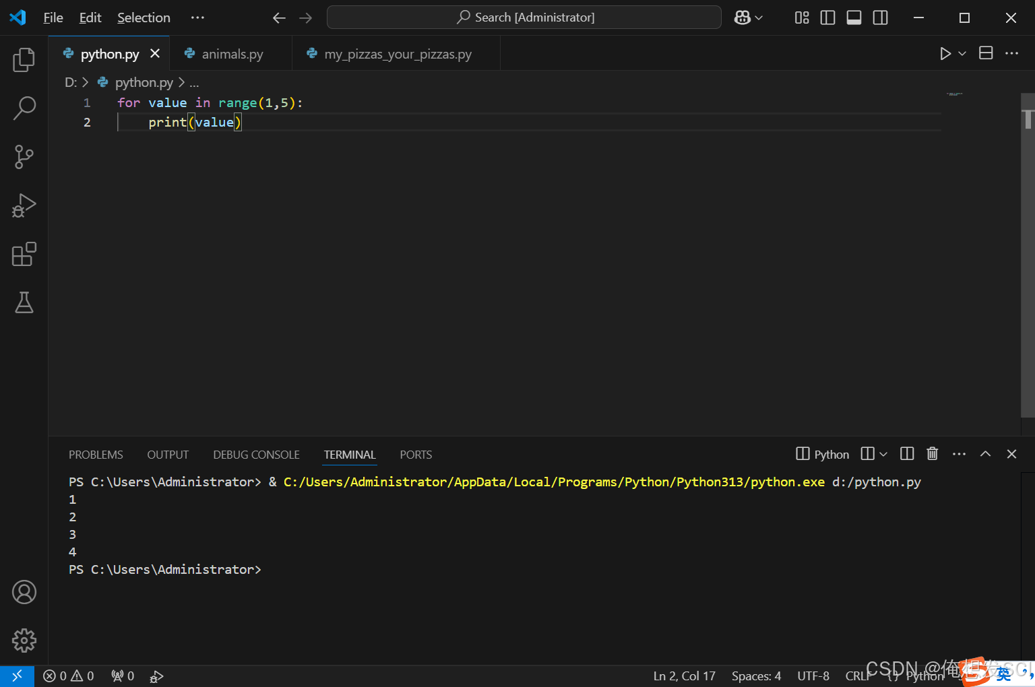Click the D: breadcrumb segment
Viewport: 1035px width, 687px height.
71,82
